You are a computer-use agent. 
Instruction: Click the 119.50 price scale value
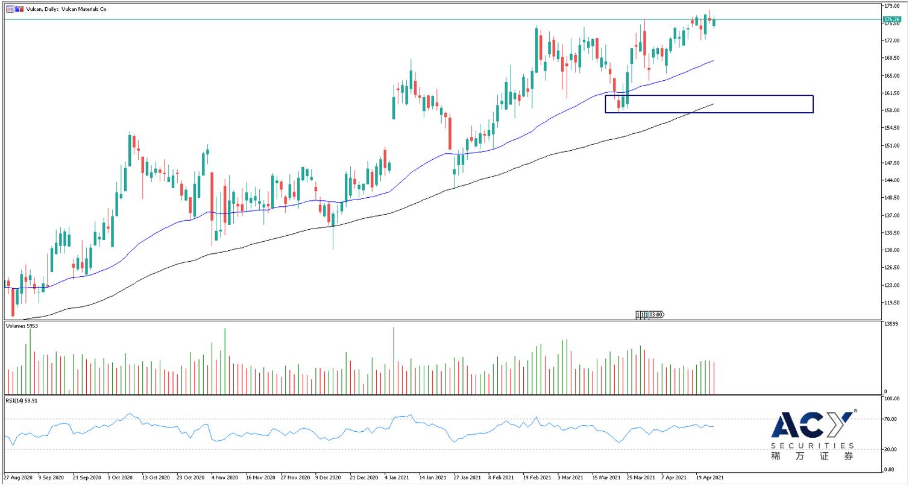pos(892,302)
